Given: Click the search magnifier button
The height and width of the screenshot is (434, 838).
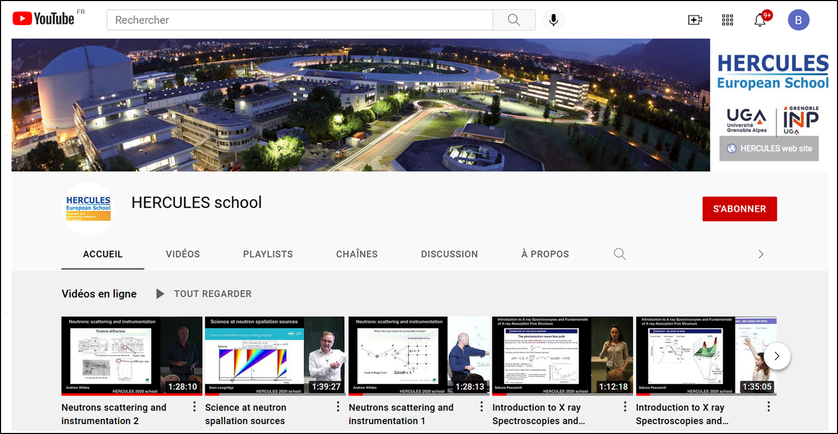Looking at the screenshot, I should (x=514, y=20).
